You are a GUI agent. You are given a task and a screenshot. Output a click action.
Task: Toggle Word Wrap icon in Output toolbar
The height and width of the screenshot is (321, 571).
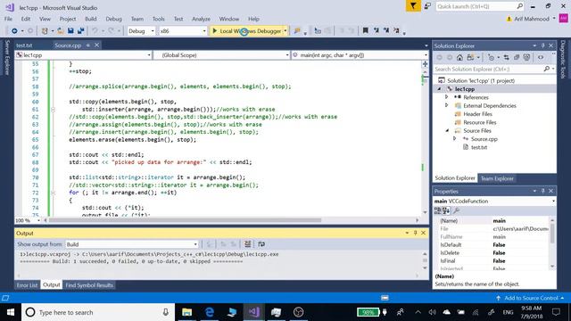tap(261, 244)
